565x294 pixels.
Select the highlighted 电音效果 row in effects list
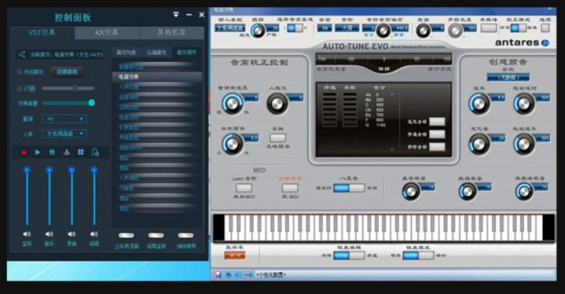157,77
